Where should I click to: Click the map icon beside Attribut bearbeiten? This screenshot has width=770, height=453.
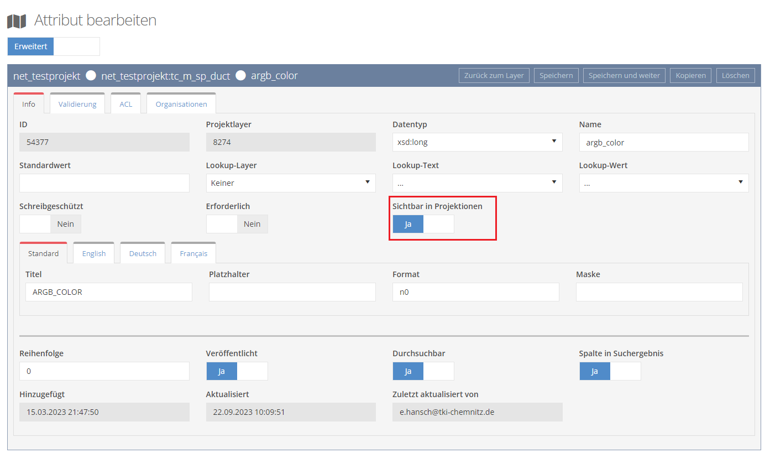[17, 21]
